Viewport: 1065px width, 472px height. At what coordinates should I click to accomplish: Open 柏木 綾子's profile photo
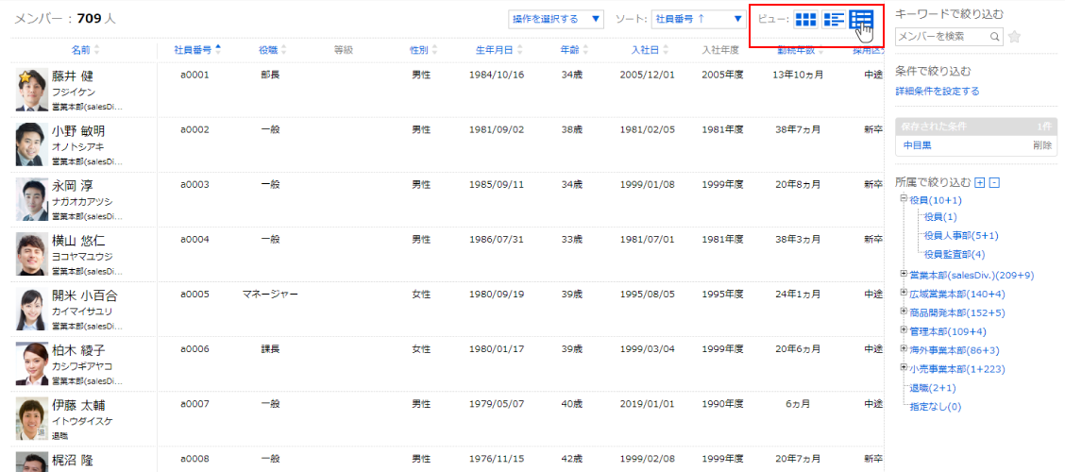click(32, 364)
